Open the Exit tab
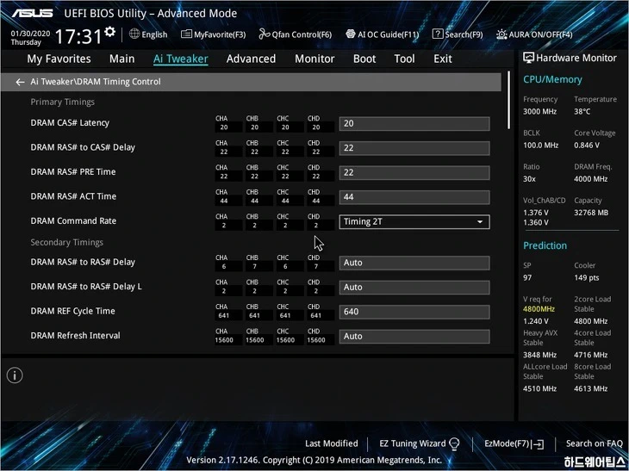The height and width of the screenshot is (471, 629). coord(443,59)
